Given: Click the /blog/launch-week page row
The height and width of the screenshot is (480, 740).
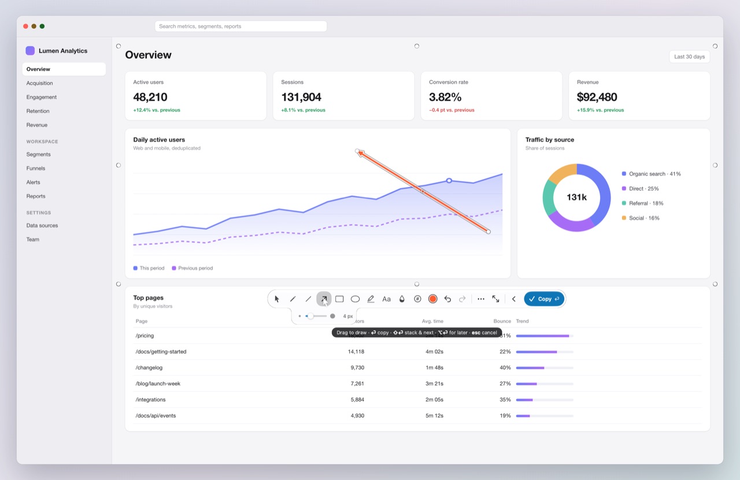Looking at the screenshot, I should coord(417,384).
